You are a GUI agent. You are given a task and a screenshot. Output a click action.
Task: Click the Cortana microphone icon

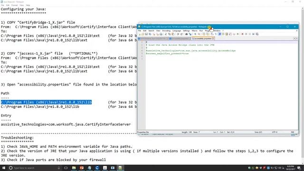point(59,168)
